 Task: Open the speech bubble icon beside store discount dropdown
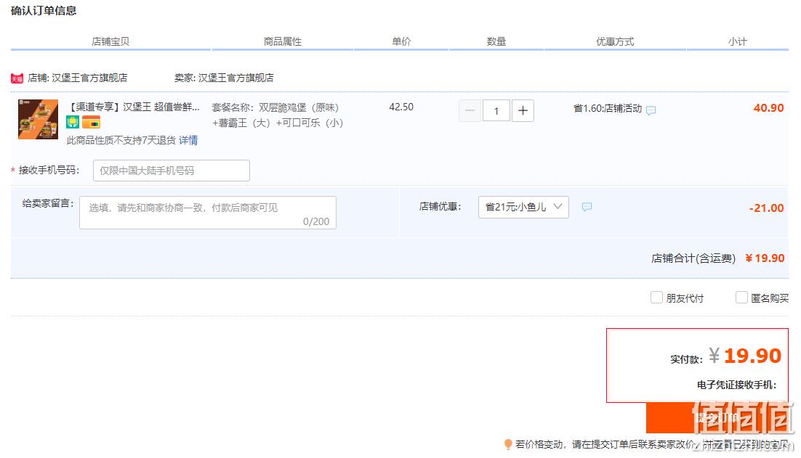point(587,207)
